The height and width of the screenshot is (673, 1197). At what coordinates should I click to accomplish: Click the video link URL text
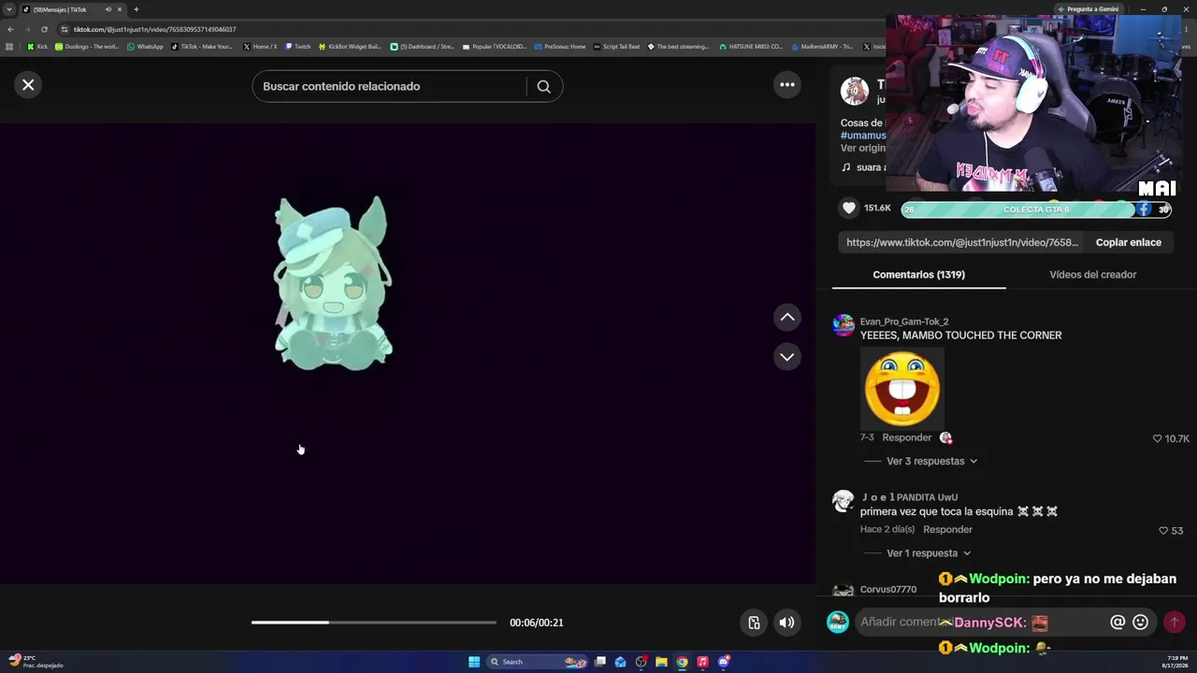(x=962, y=242)
